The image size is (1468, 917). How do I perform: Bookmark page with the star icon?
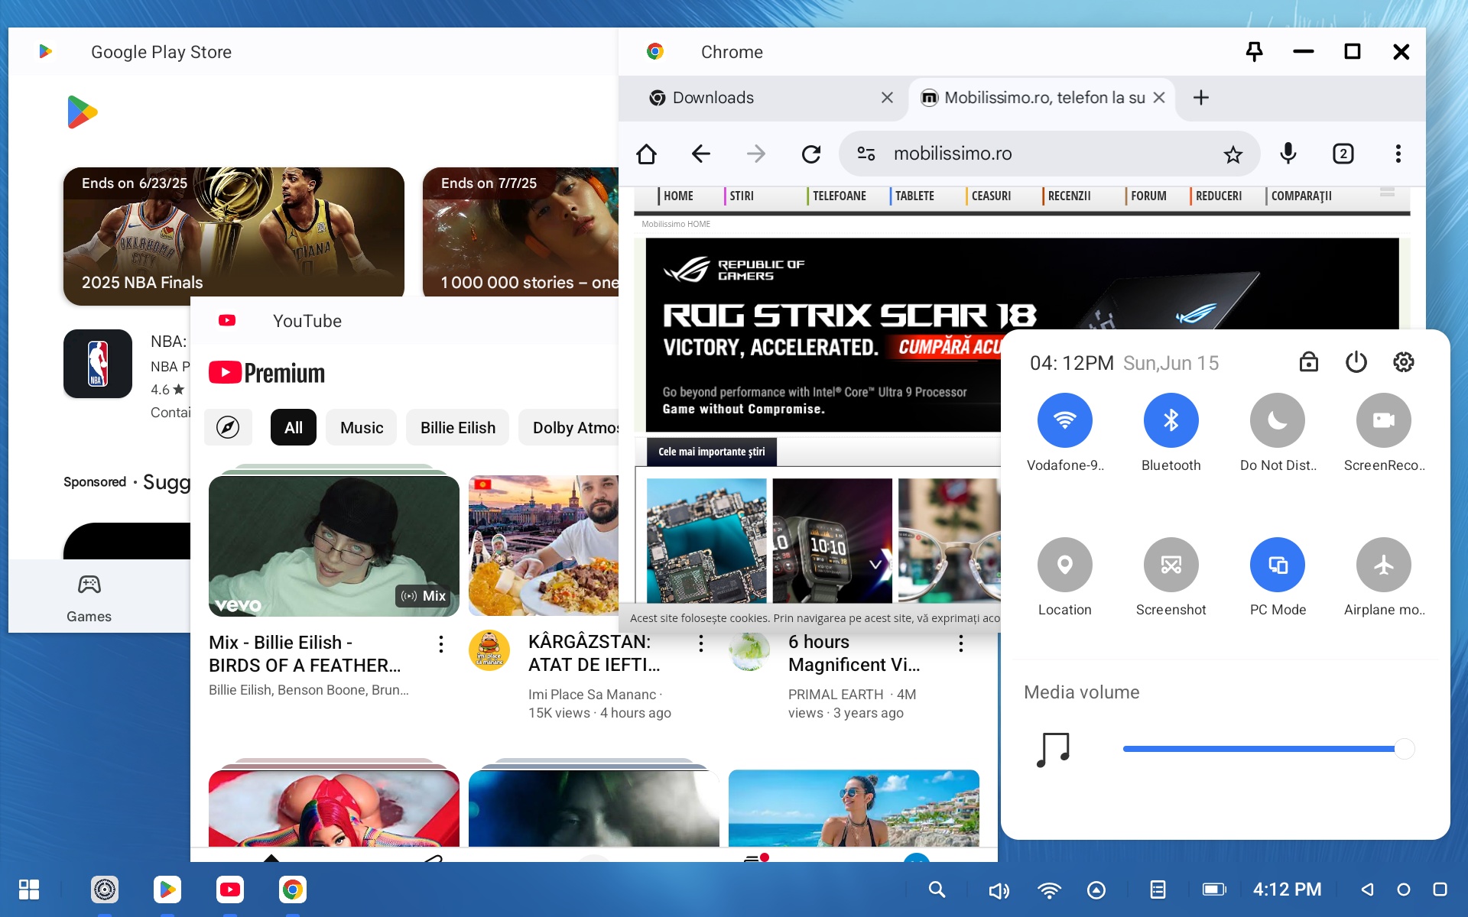(1233, 154)
